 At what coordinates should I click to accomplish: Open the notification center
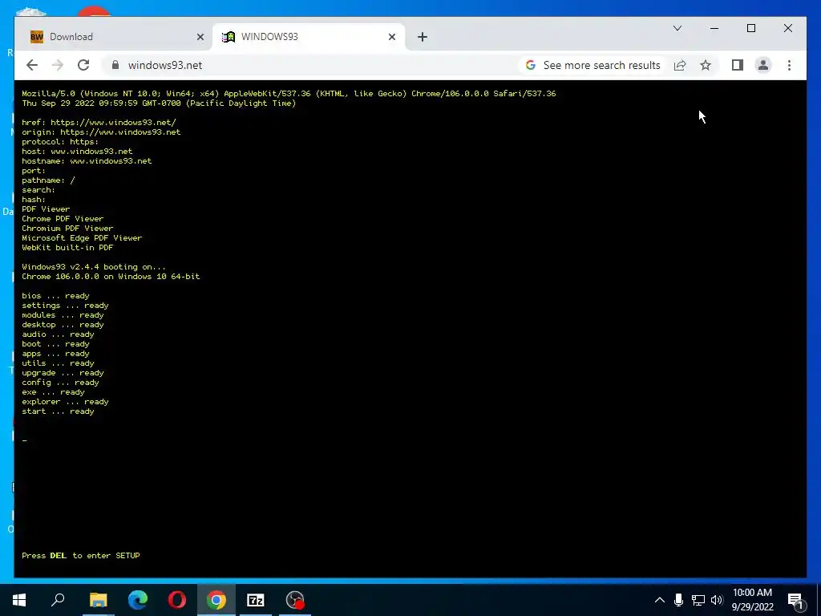795,600
